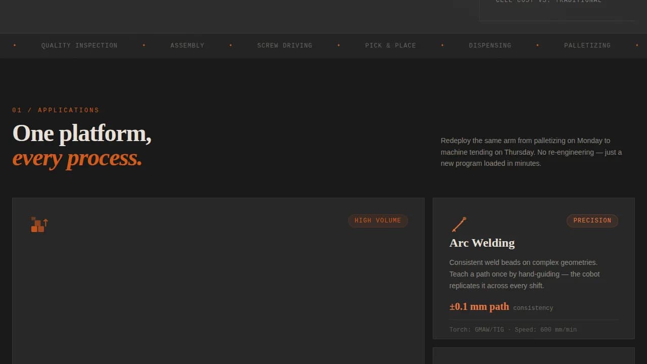647x364 pixels.
Task: Select the Torch: GMAW/TIG spec line
Action: click(x=513, y=329)
